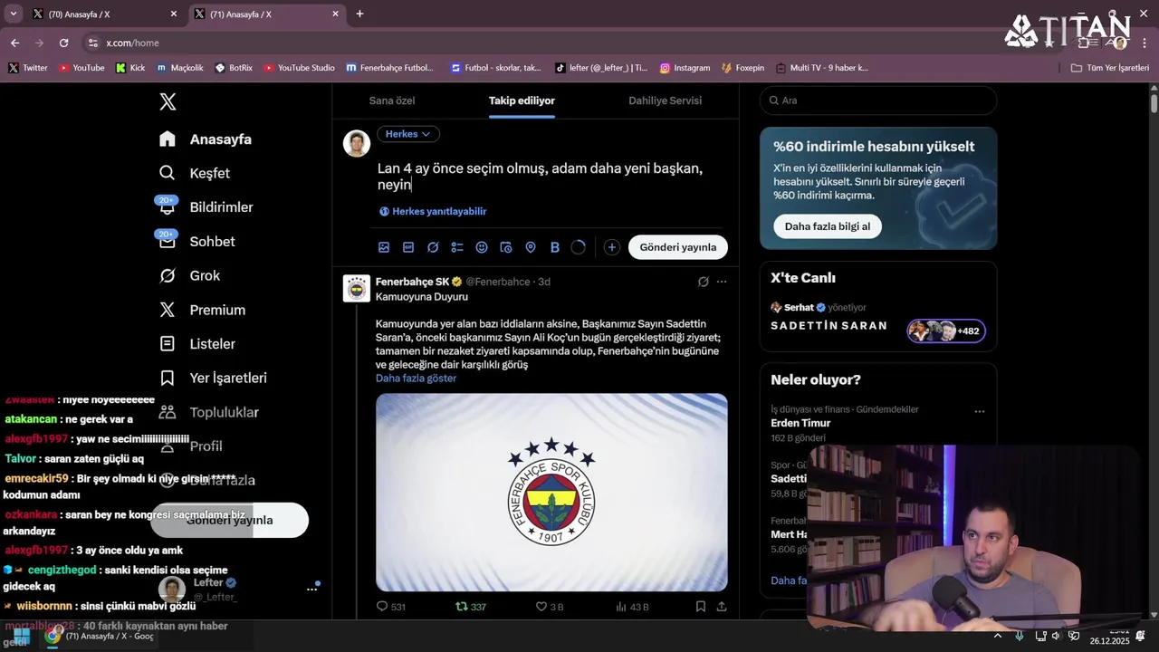Add another post with plus button
The height and width of the screenshot is (652, 1159).
[x=612, y=247]
